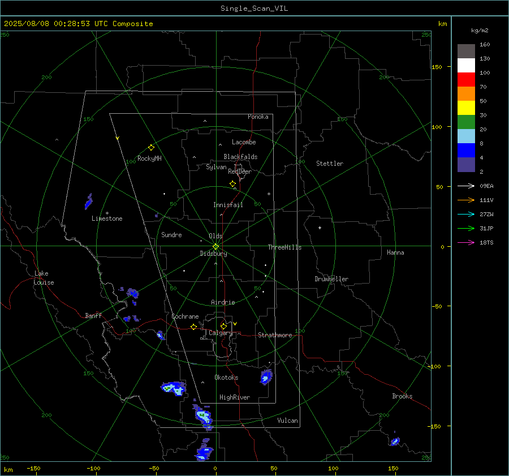The width and height of the screenshot is (509, 476).
Task: Click the Sylvan map label
Action: (216, 167)
